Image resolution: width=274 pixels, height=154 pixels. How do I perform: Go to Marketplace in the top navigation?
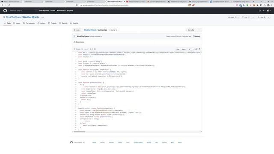click(61, 11)
